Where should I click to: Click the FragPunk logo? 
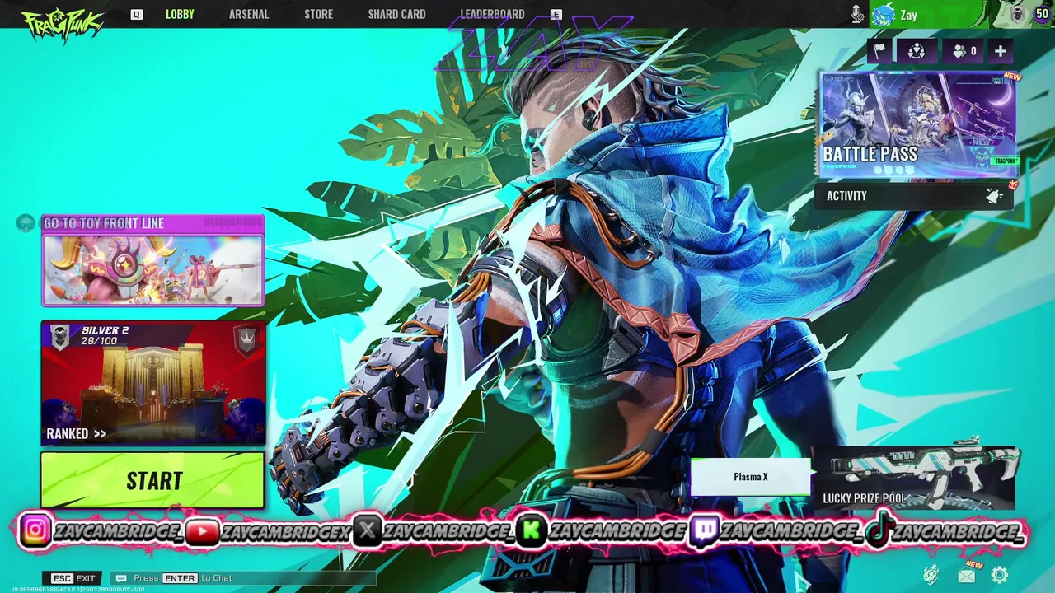(x=63, y=23)
